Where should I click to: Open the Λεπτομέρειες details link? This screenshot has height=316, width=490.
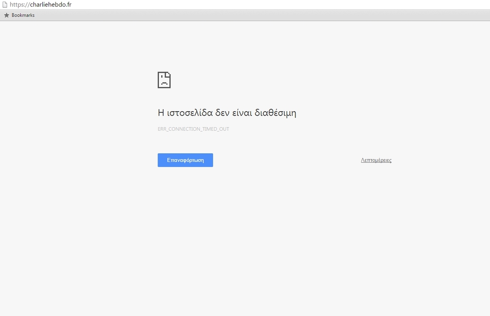pyautogui.click(x=376, y=160)
